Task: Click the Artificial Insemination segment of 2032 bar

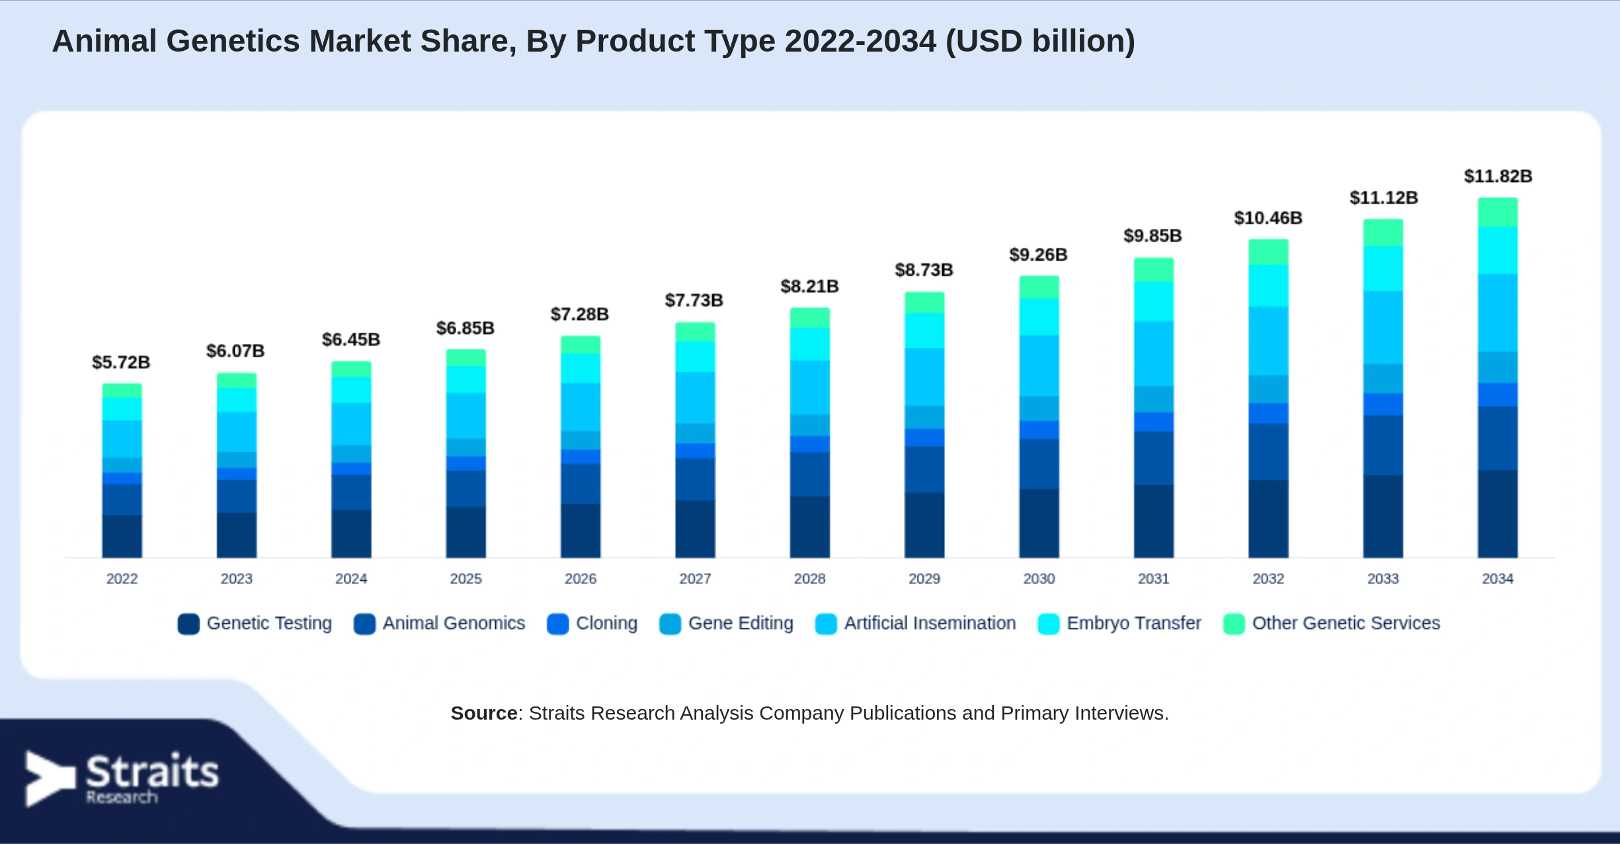Action: point(1268,341)
